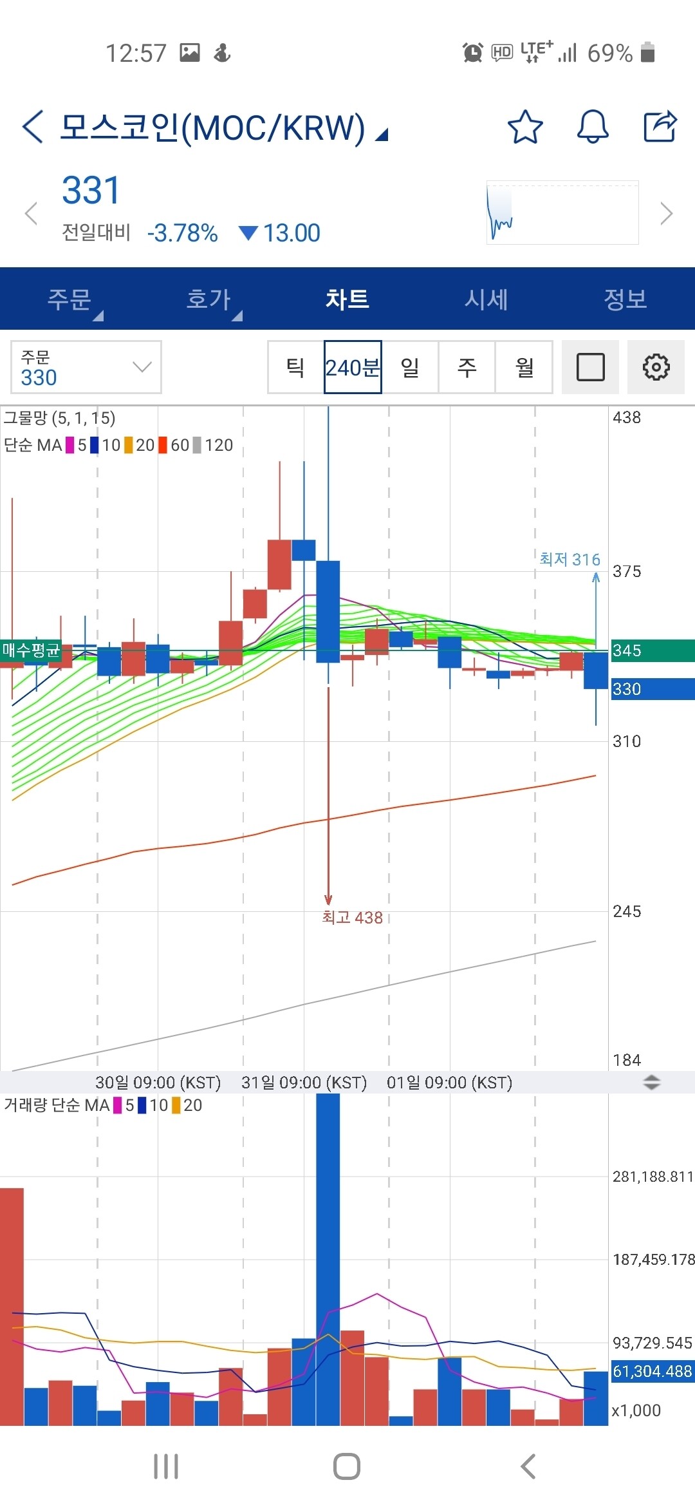Tap the share icon in header
695x1507 pixels.
pos(660,126)
